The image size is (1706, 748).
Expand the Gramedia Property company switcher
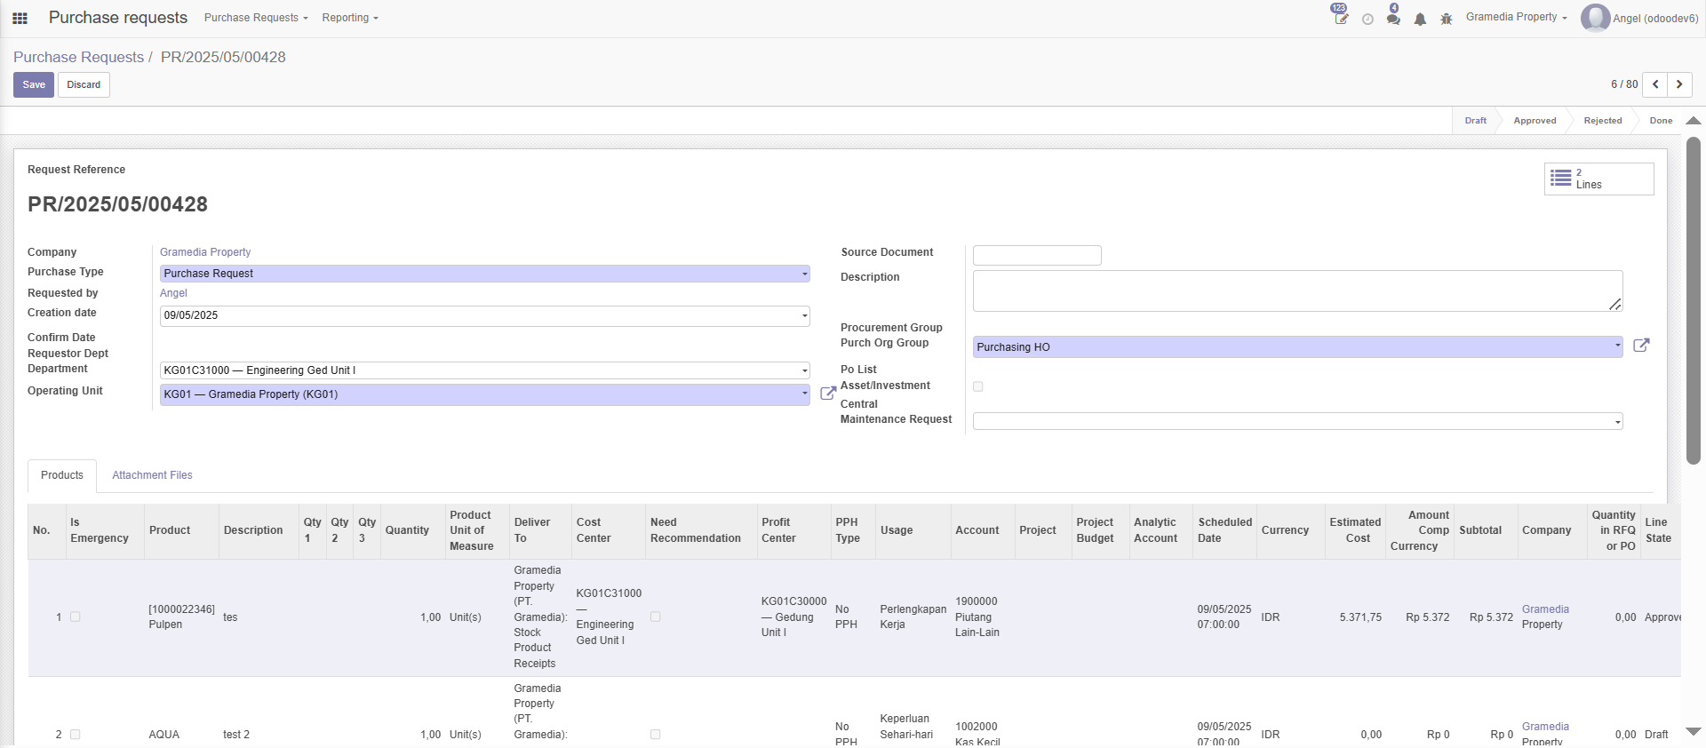[x=1516, y=17]
